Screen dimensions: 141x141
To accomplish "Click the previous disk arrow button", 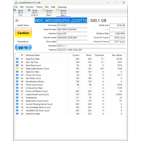I will click(x=17, y=20).
